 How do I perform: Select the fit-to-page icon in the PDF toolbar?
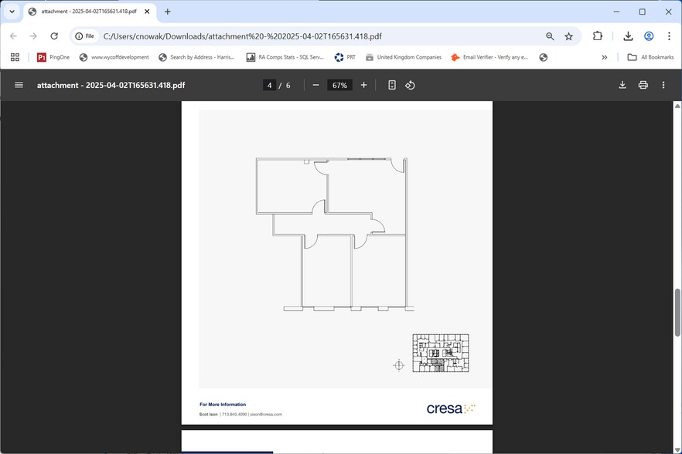[x=394, y=85]
